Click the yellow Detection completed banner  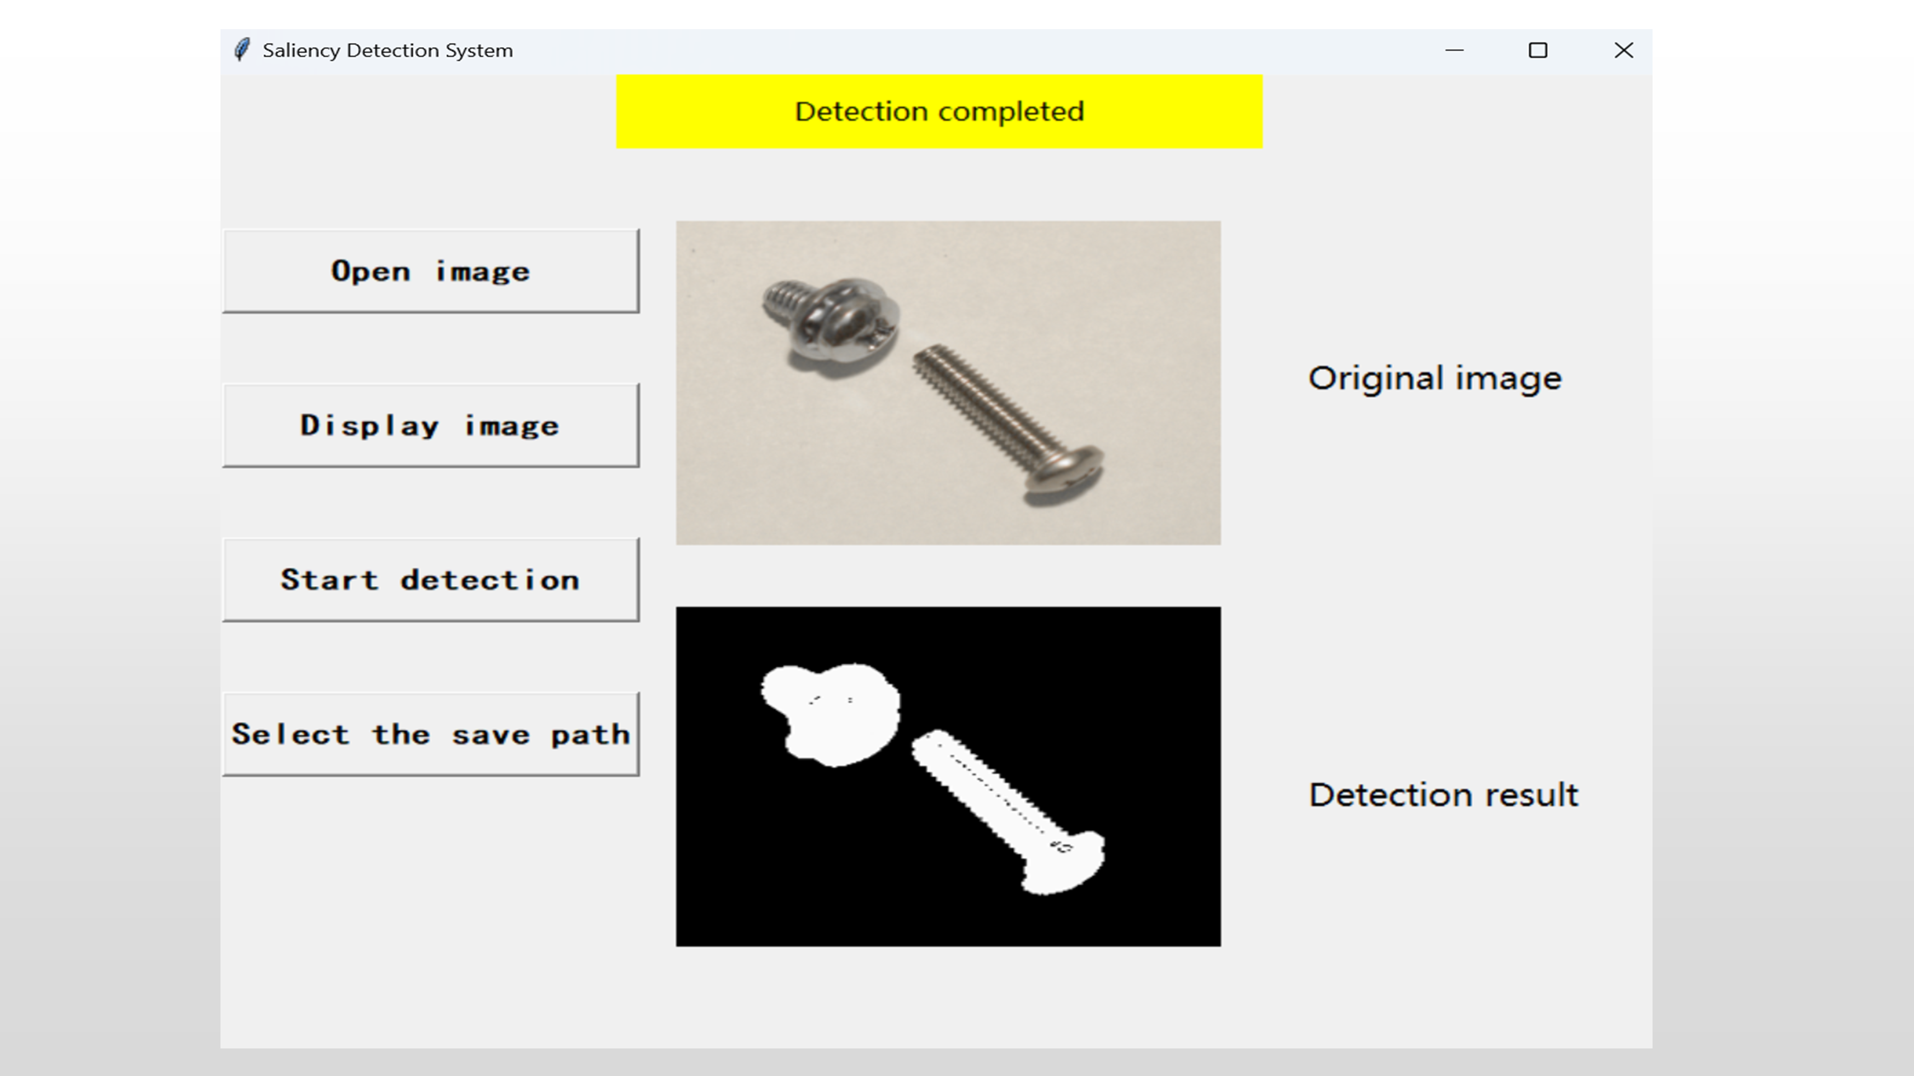[938, 111]
